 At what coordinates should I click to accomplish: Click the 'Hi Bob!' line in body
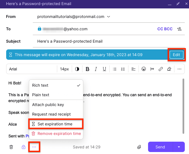[15, 83]
